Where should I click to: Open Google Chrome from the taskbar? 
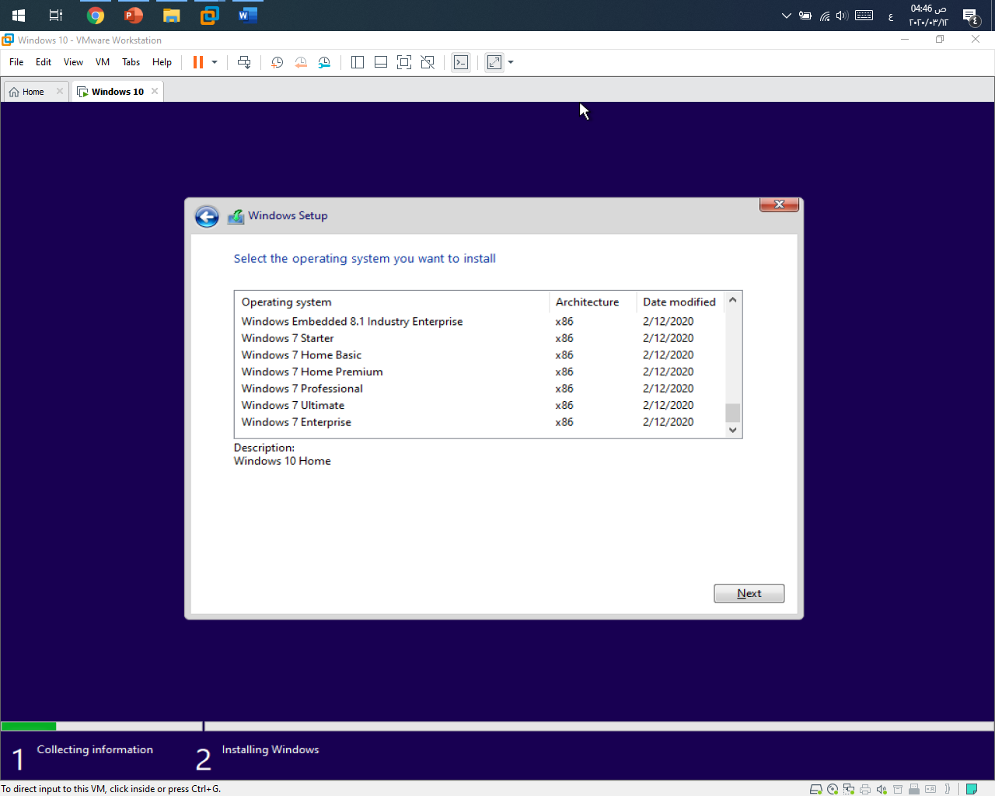coord(96,16)
